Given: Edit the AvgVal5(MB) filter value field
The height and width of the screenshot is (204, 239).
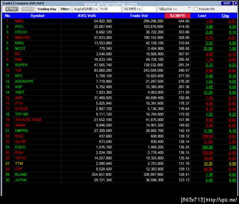Looking at the screenshot, I should [x=110, y=9].
